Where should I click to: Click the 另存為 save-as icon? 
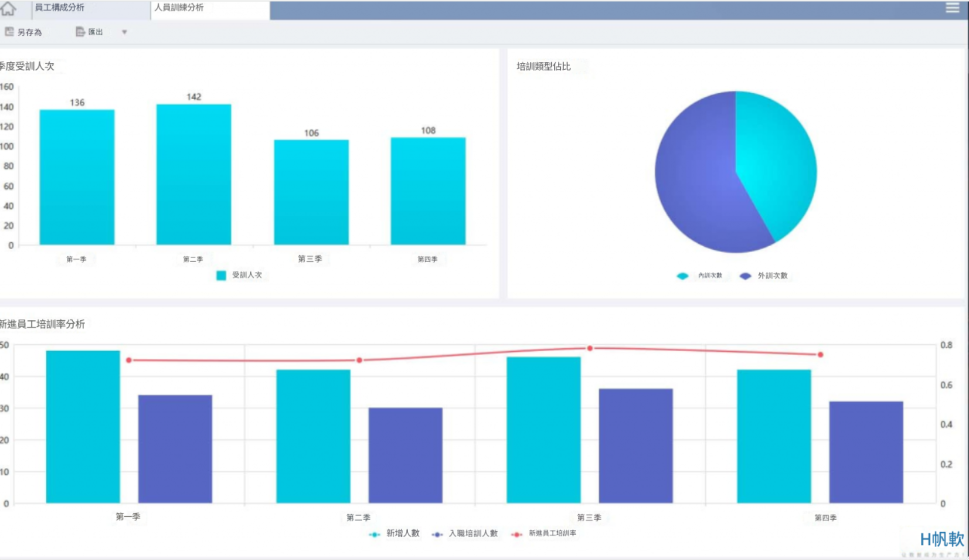9,32
